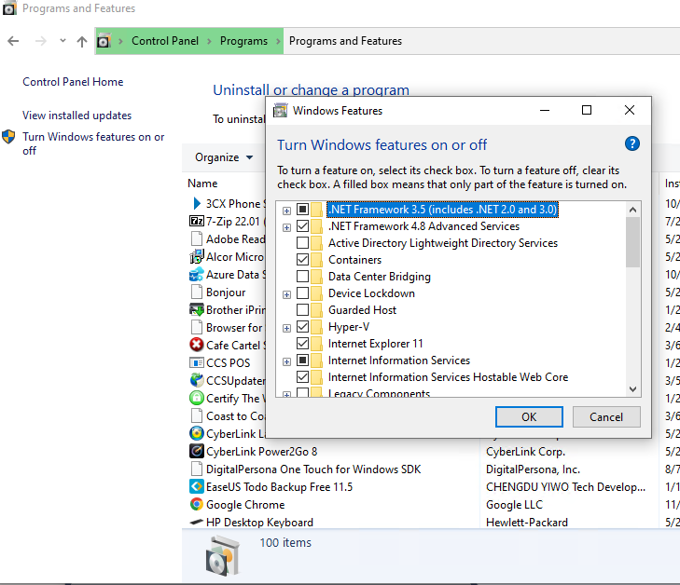Open the Control Panel Home link
The width and height of the screenshot is (680, 585).
pyautogui.click(x=73, y=82)
